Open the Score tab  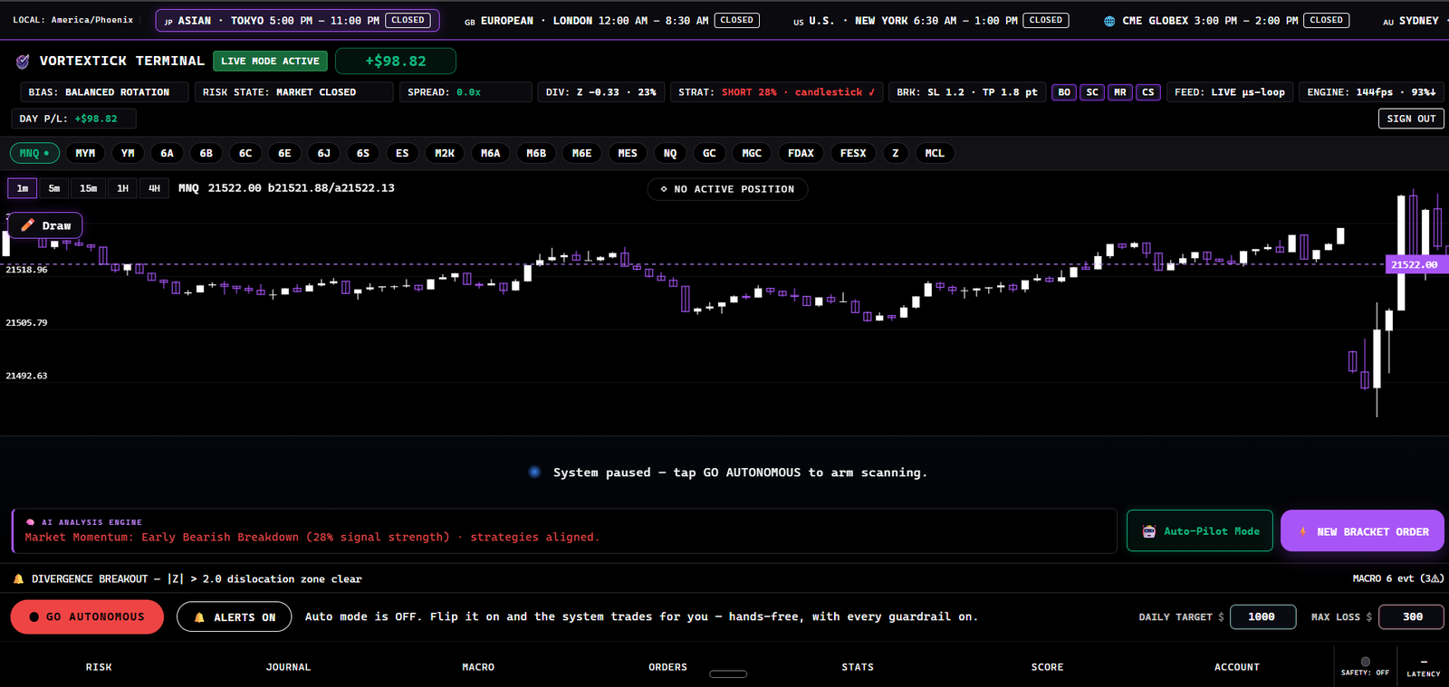pos(1047,667)
